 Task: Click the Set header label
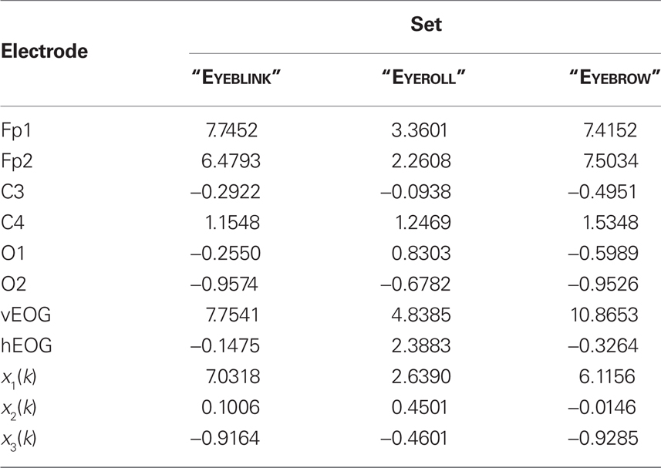pos(426,24)
